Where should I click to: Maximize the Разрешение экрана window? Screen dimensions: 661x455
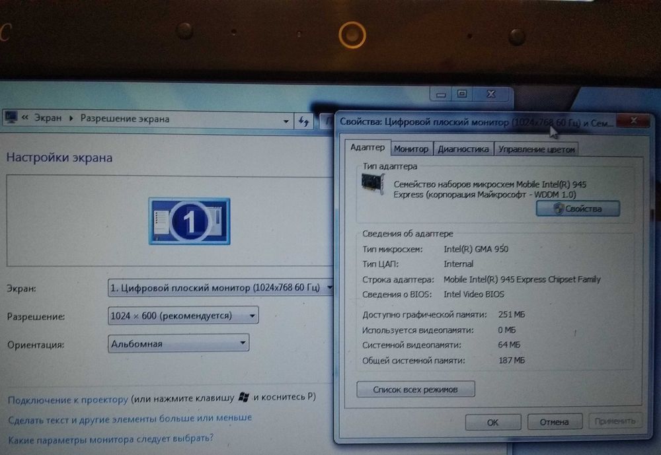click(462, 94)
